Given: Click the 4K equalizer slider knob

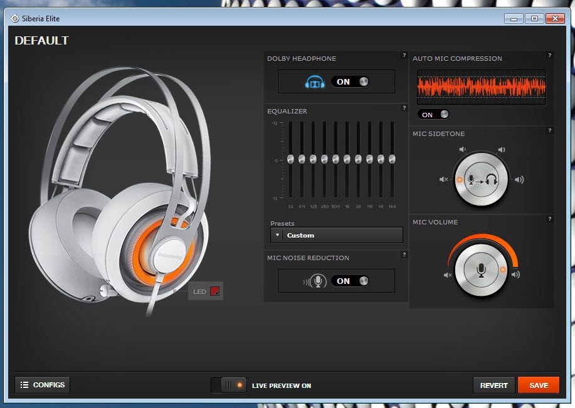Looking at the screenshot, I should [x=370, y=159].
